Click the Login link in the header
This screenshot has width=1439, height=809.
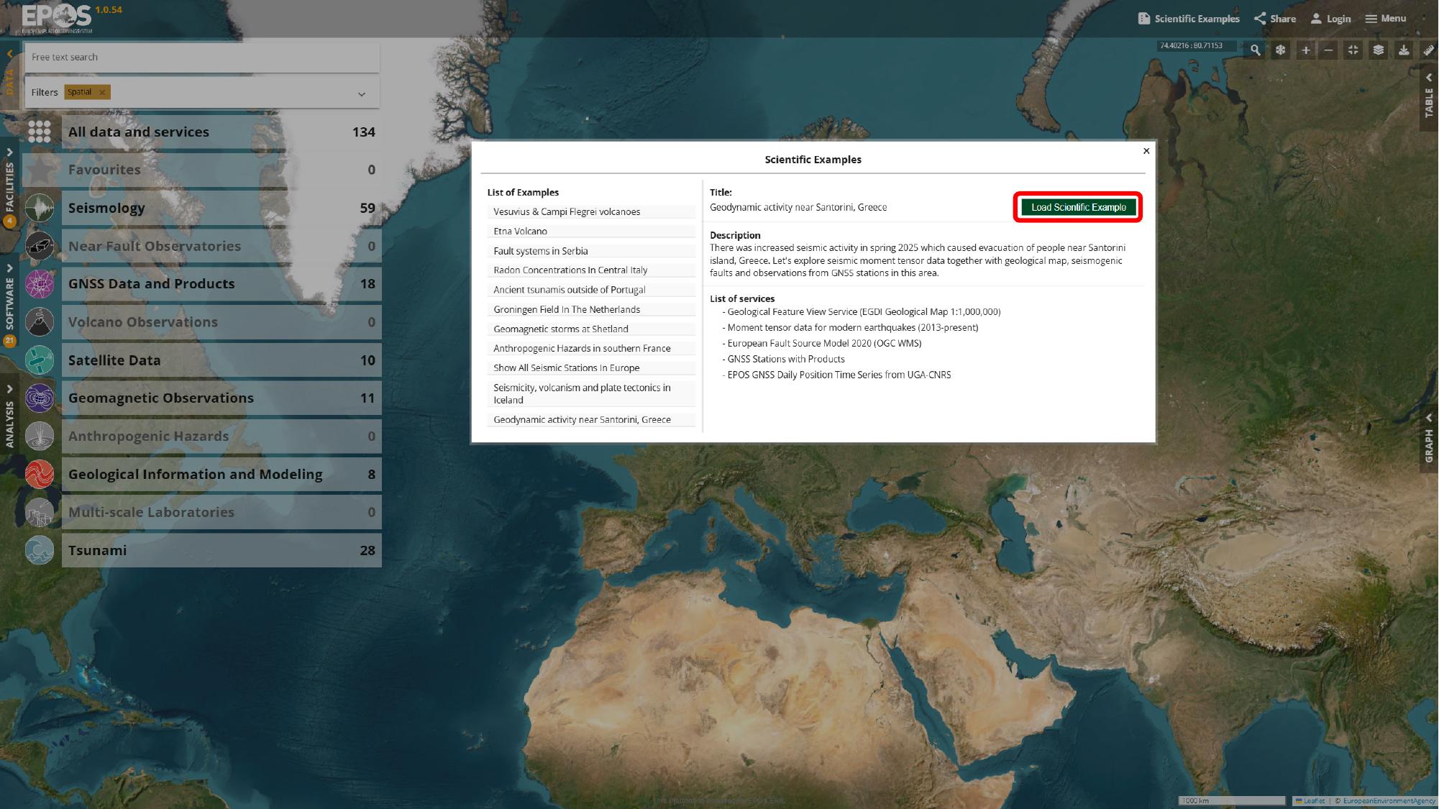click(1331, 18)
